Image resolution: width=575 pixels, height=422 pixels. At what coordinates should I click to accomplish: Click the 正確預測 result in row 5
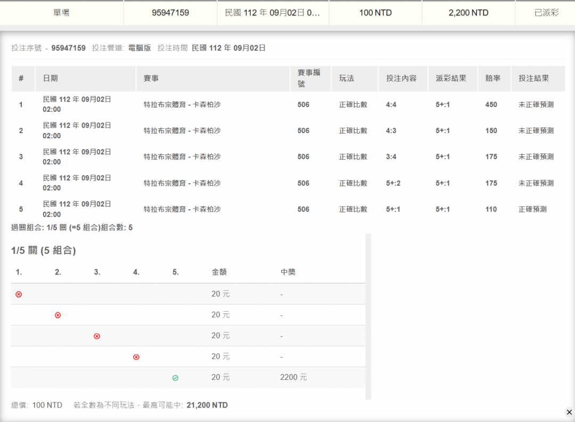point(532,209)
